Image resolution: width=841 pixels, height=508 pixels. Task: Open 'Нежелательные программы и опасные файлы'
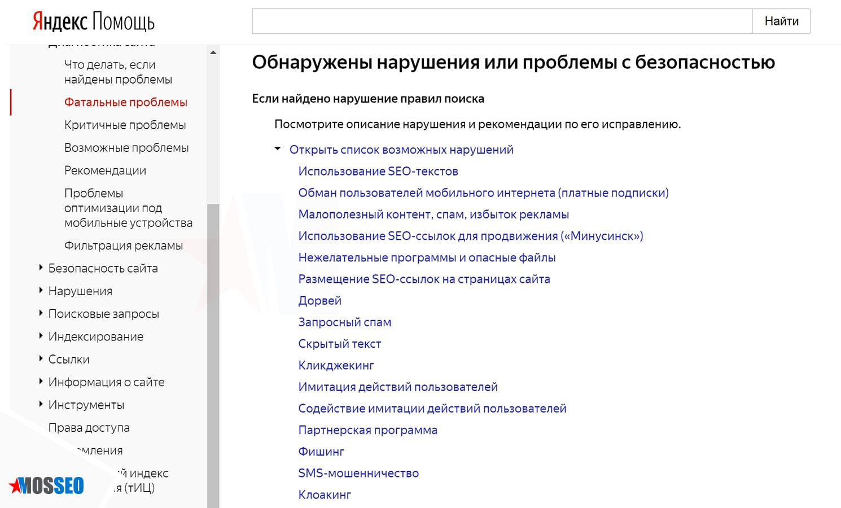pyautogui.click(x=427, y=257)
